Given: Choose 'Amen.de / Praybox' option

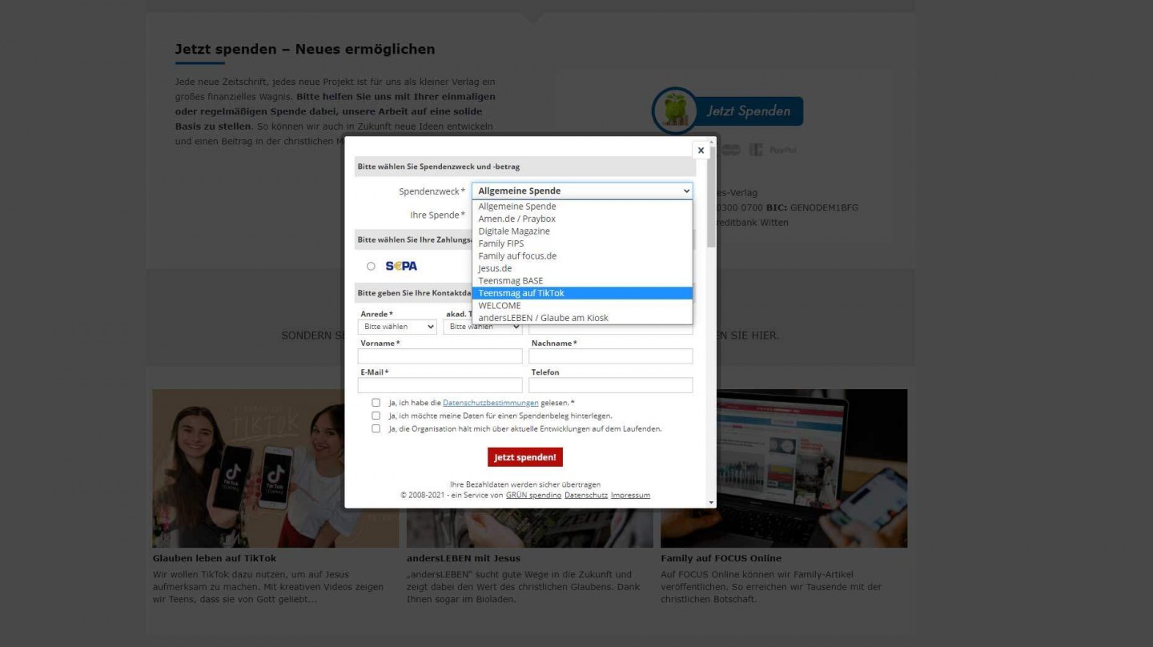Looking at the screenshot, I should pos(582,219).
